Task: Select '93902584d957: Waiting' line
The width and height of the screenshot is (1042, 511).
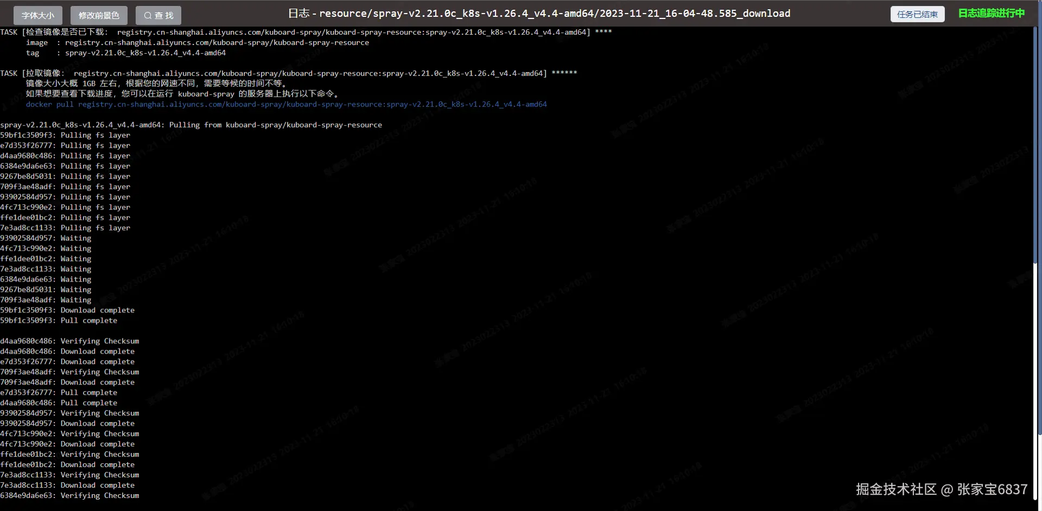Action: (46, 238)
